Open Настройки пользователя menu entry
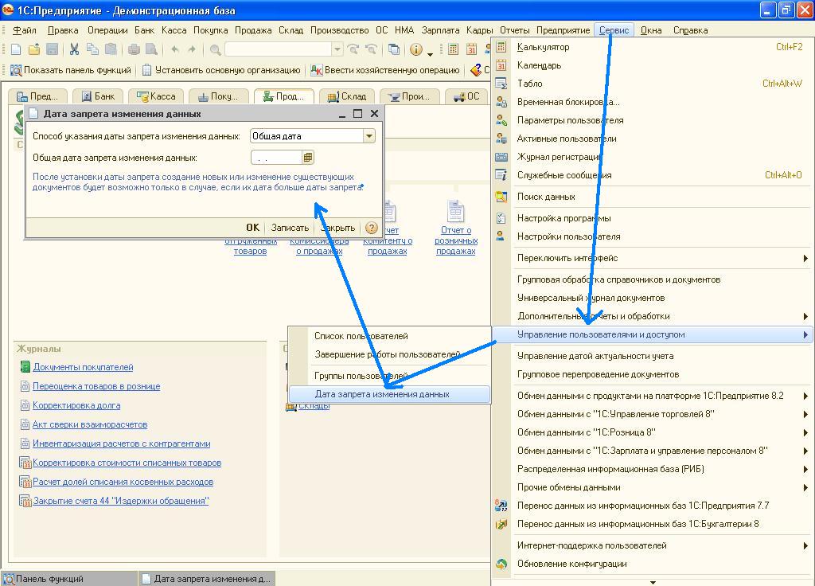Image resolution: width=815 pixels, height=586 pixels. 653,236
